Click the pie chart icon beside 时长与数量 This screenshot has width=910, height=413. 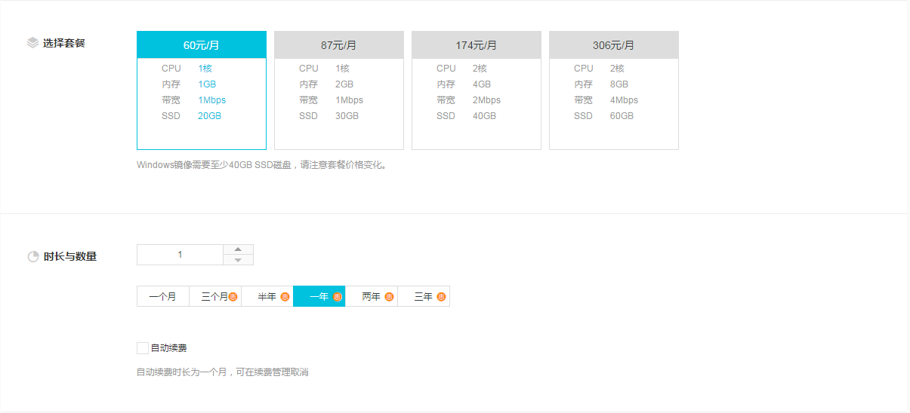33,256
